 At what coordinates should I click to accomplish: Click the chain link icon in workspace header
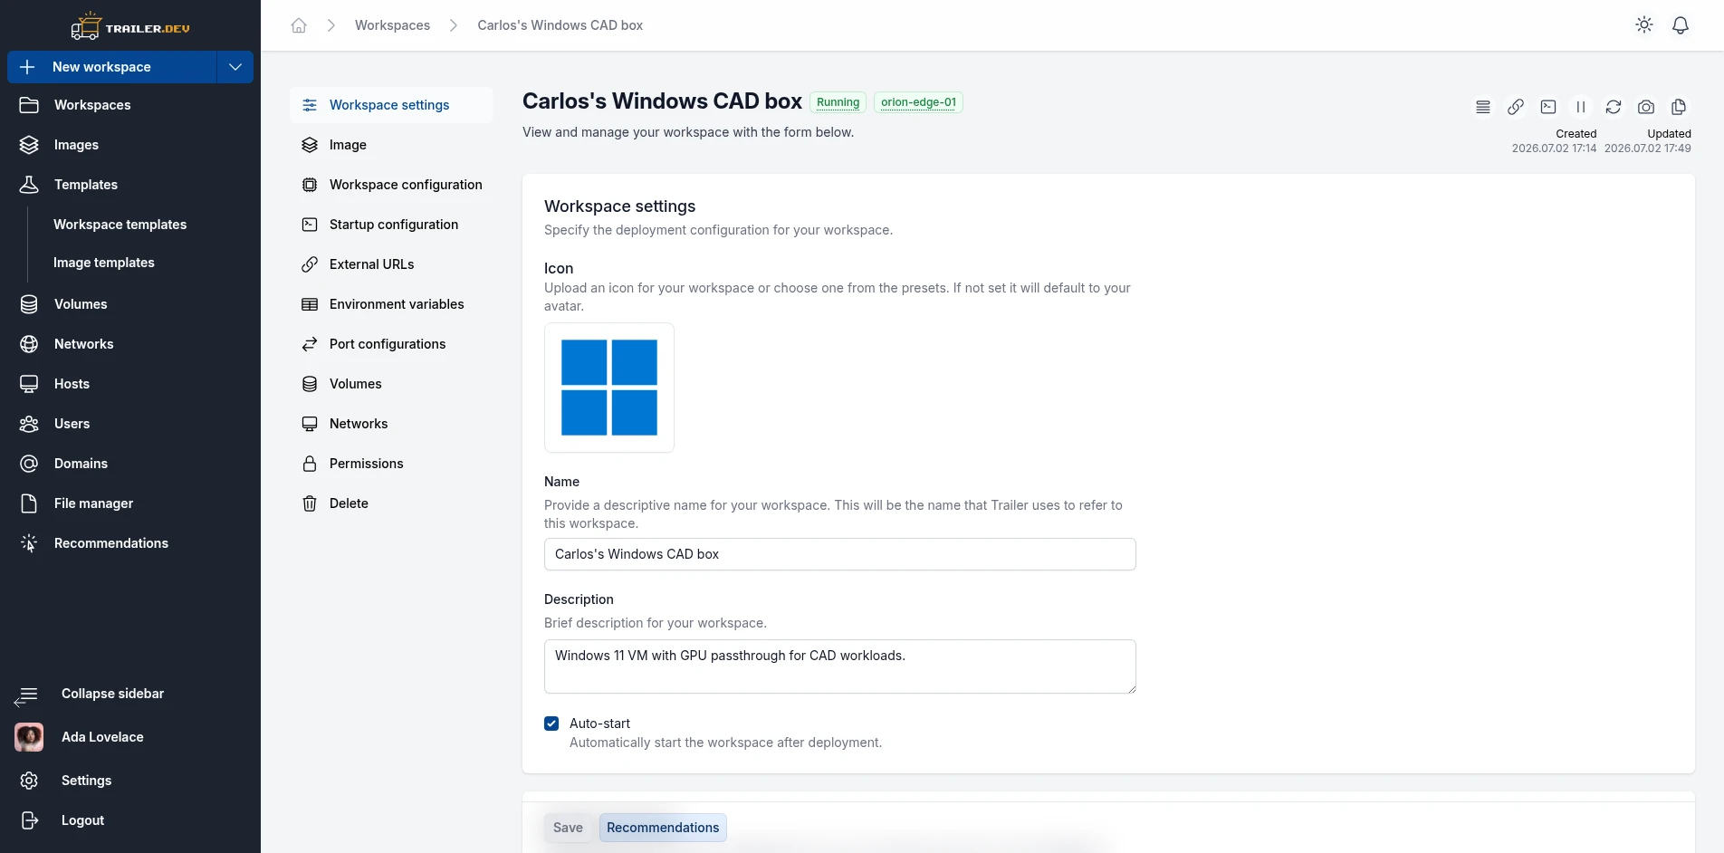pyautogui.click(x=1516, y=107)
